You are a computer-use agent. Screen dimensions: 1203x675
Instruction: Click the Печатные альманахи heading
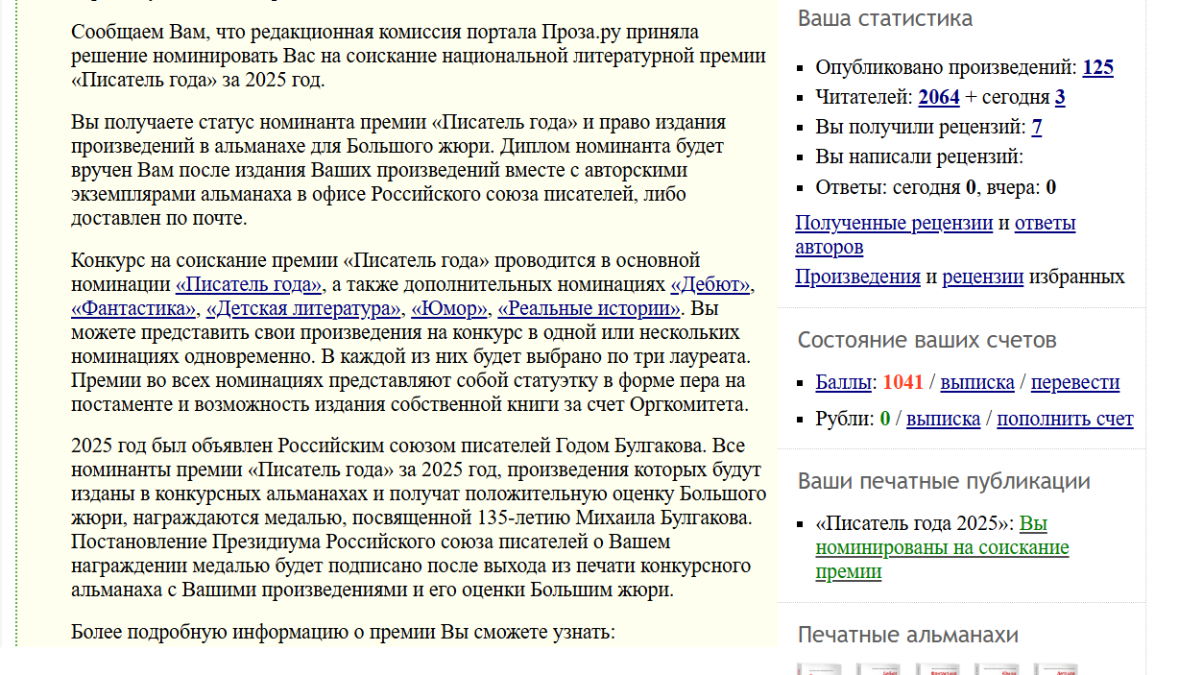[x=907, y=635]
